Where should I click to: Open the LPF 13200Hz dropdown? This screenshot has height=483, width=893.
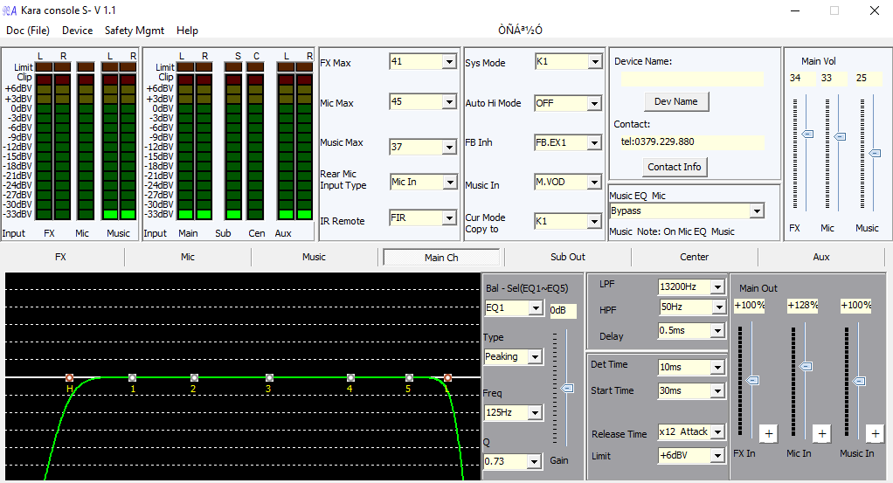(x=718, y=287)
